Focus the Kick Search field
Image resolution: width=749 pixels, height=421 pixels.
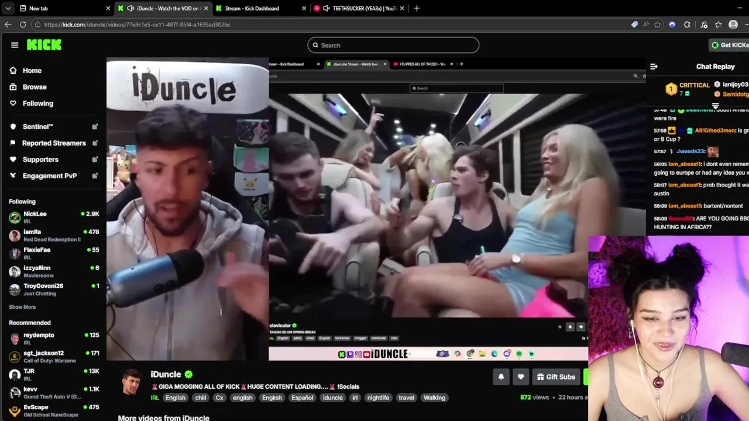coord(393,45)
